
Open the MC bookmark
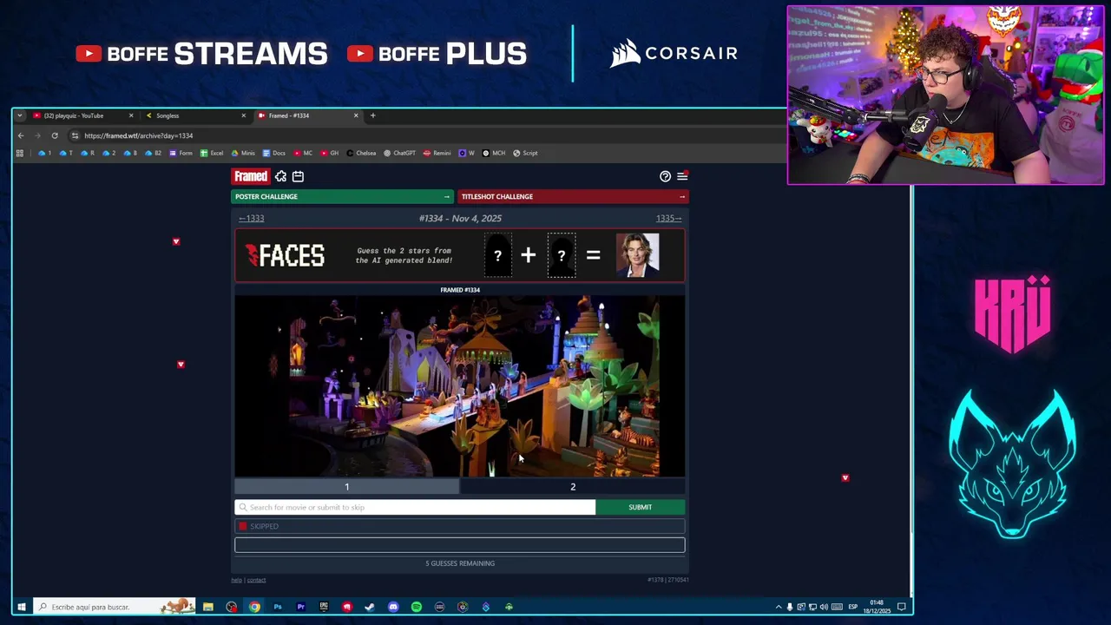point(303,153)
